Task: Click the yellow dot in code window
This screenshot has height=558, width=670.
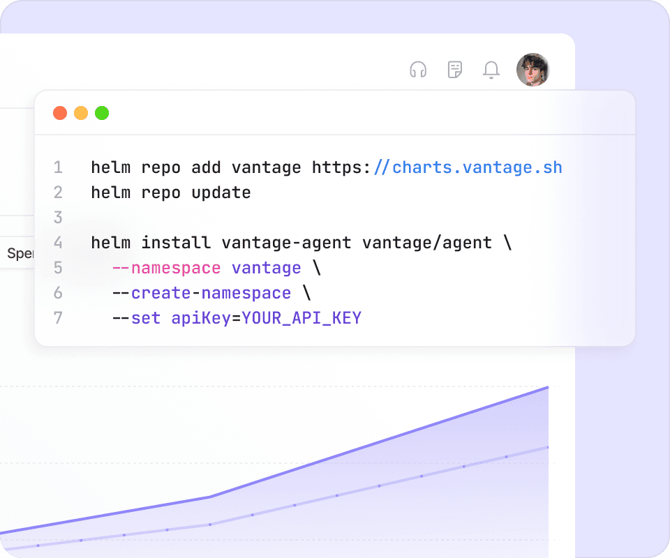Action: [x=81, y=113]
